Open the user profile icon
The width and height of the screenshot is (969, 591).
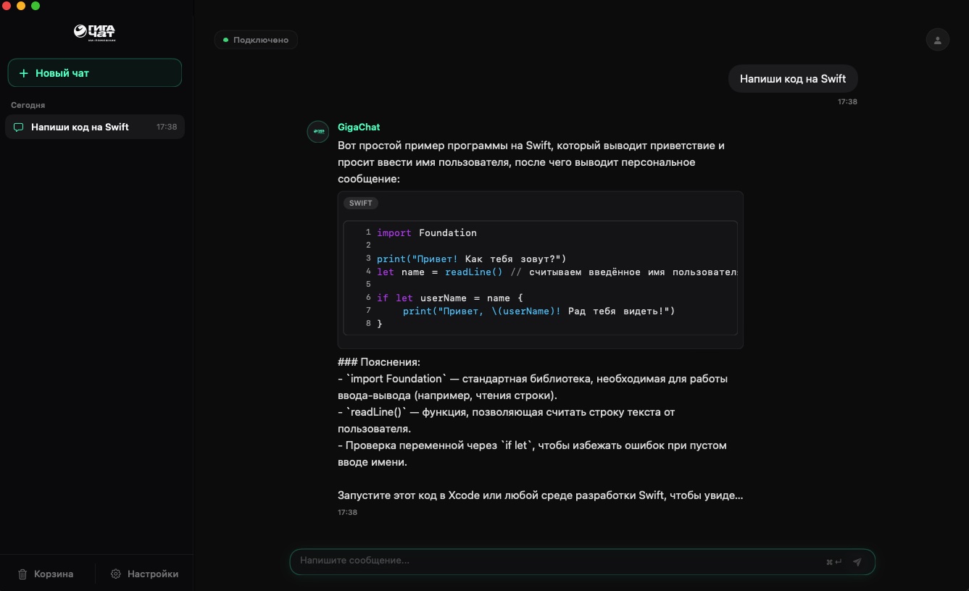[x=937, y=40]
